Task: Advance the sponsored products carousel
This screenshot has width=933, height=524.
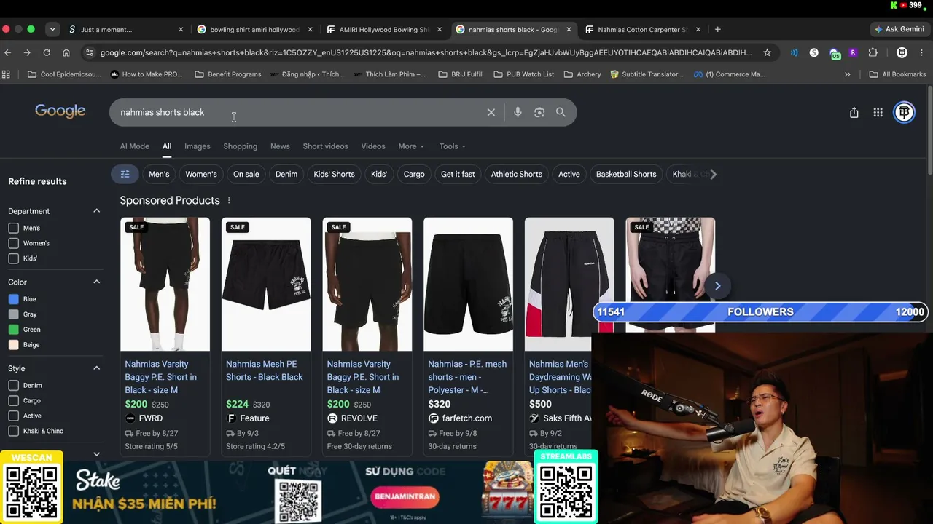Action: pyautogui.click(x=717, y=286)
